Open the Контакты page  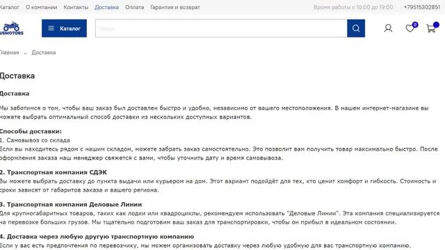[x=76, y=7]
